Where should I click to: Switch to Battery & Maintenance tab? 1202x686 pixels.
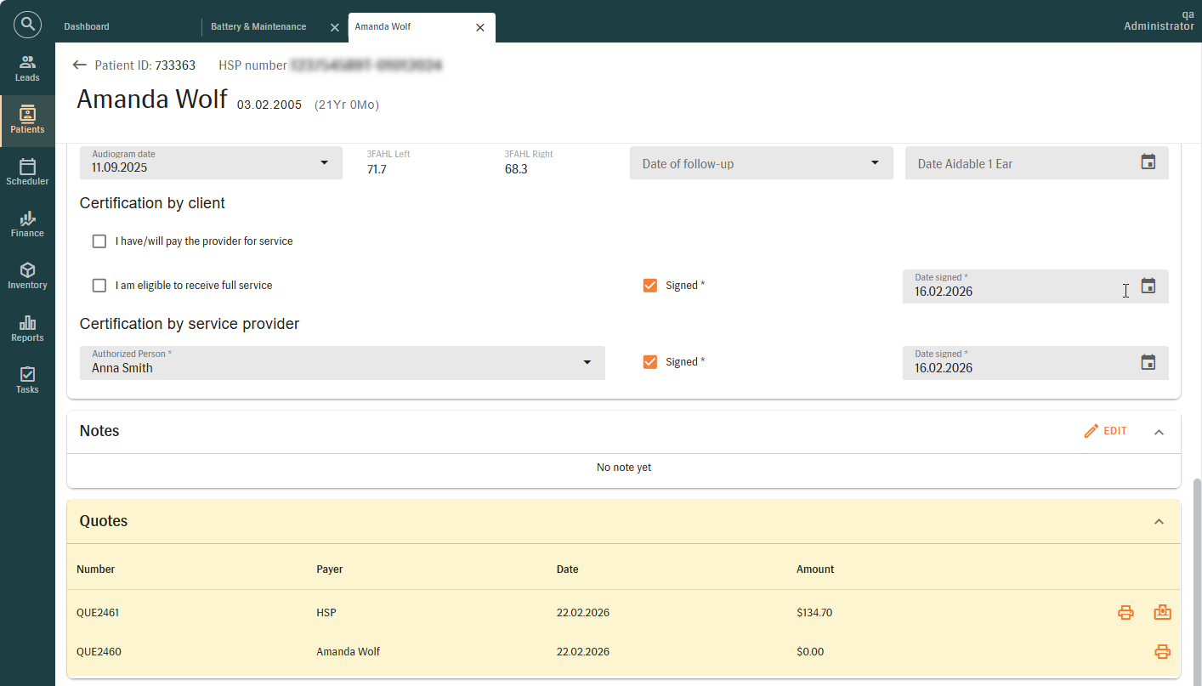258,27
